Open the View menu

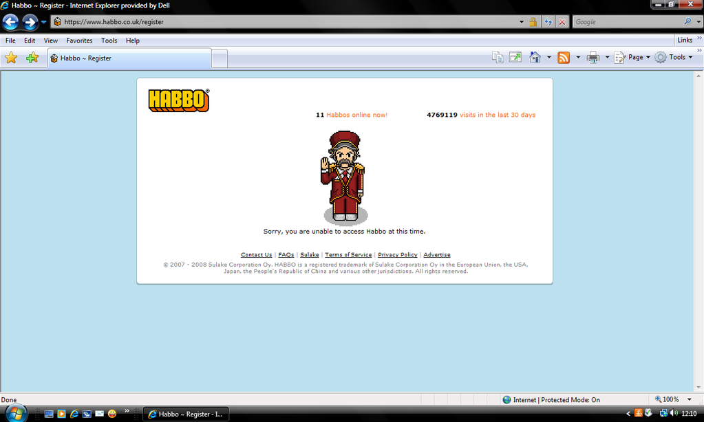tap(51, 41)
